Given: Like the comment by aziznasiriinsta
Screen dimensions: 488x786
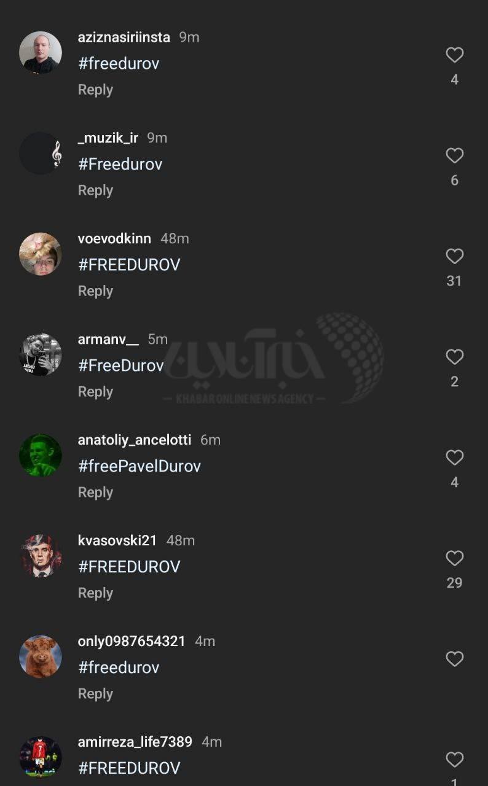Looking at the screenshot, I should (x=454, y=55).
